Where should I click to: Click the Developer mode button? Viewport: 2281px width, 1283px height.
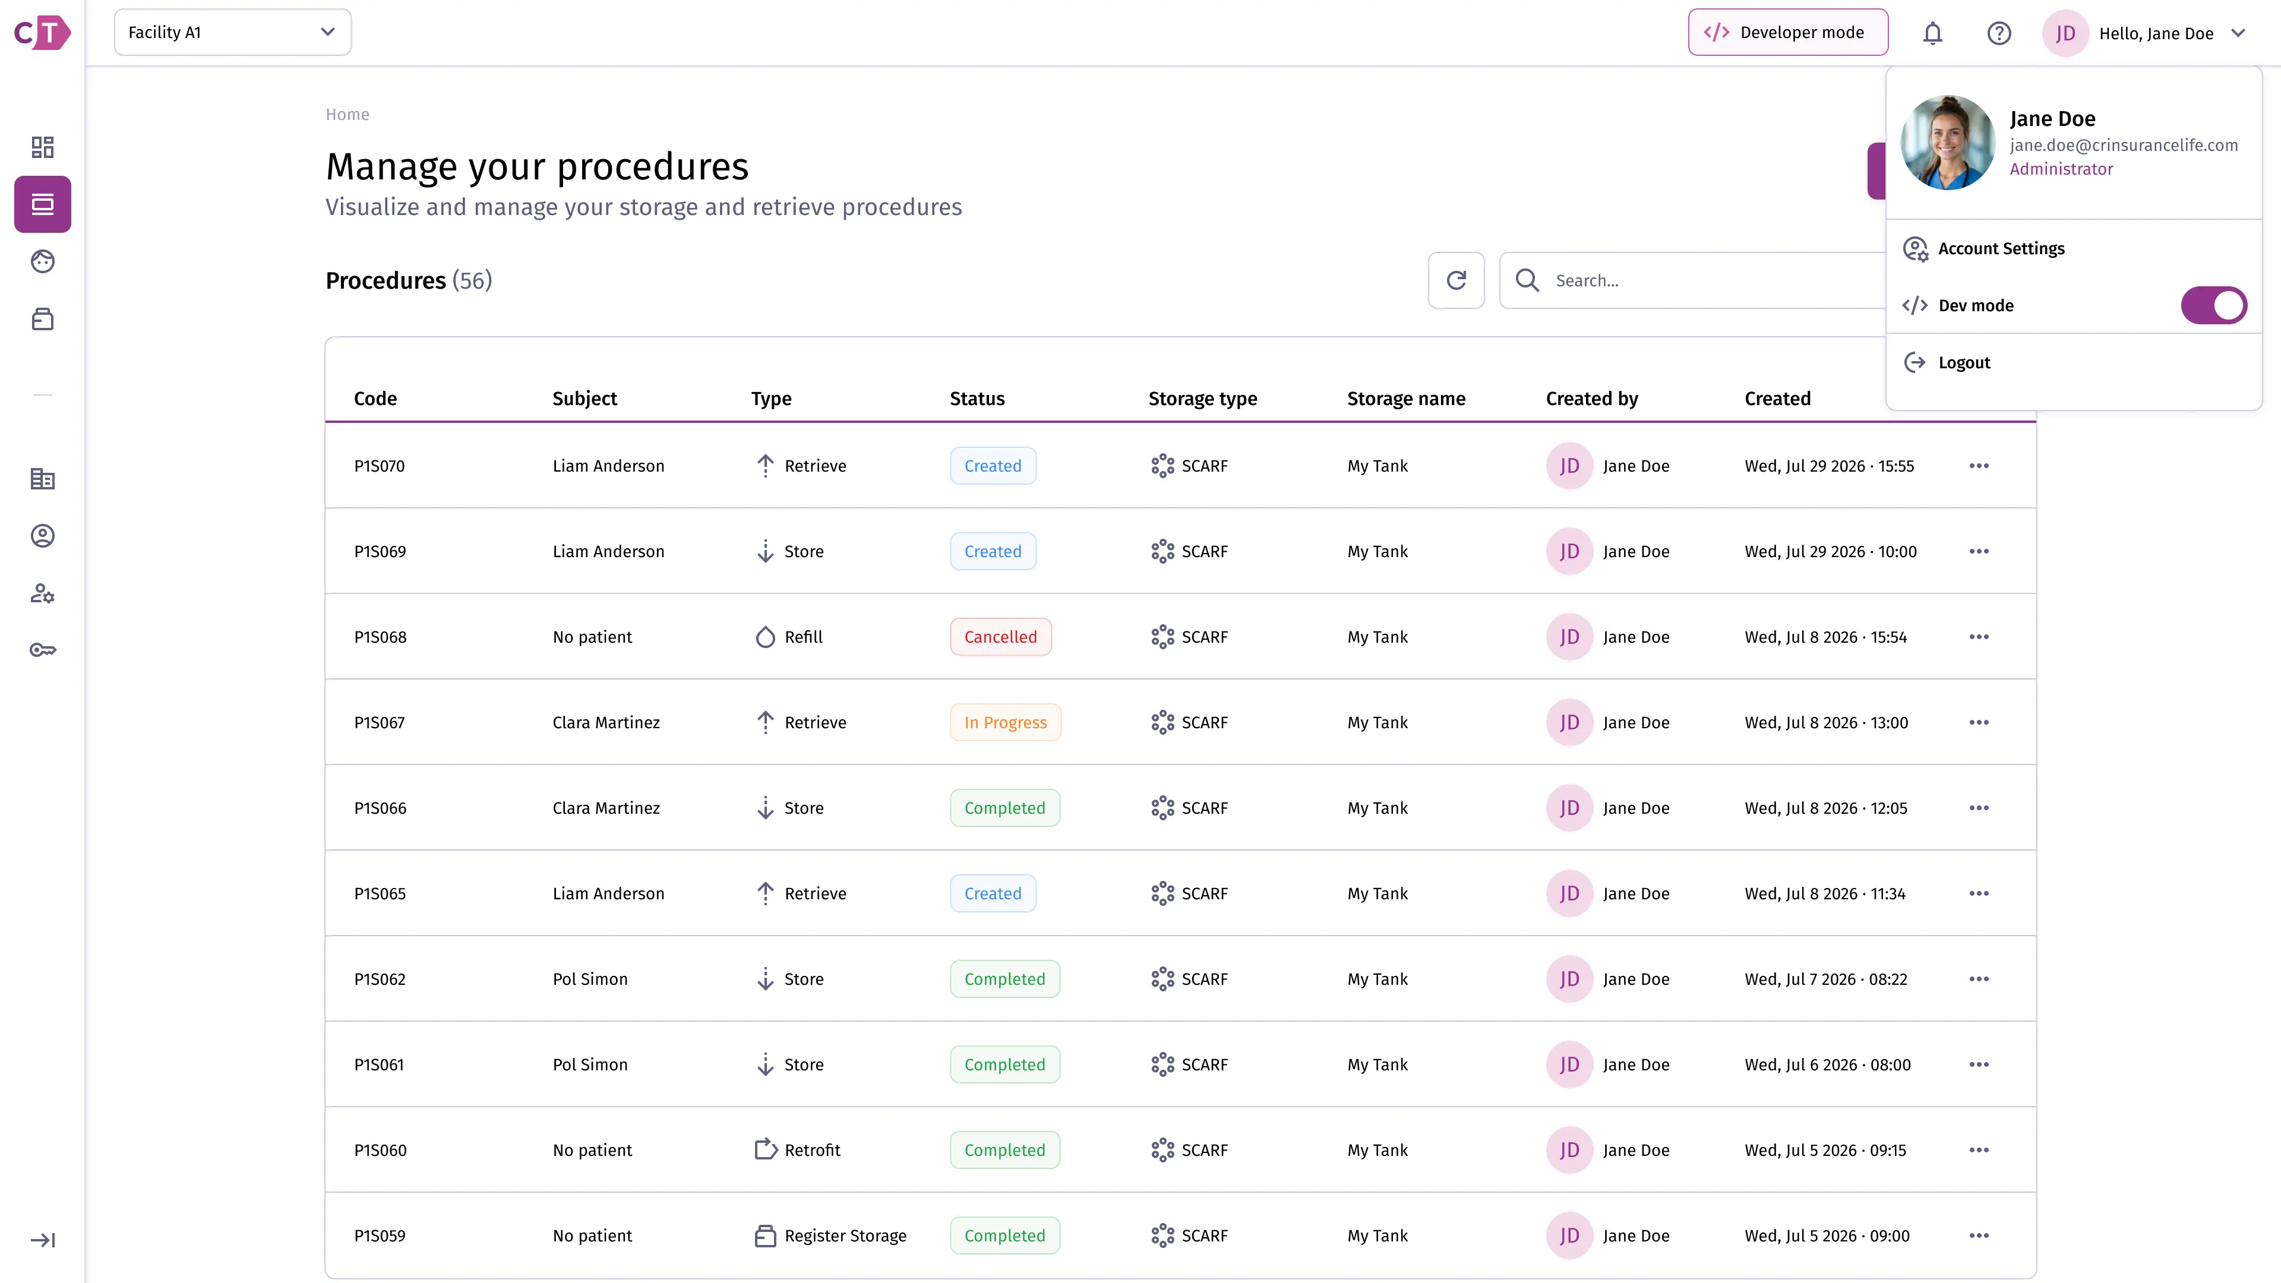point(1787,33)
